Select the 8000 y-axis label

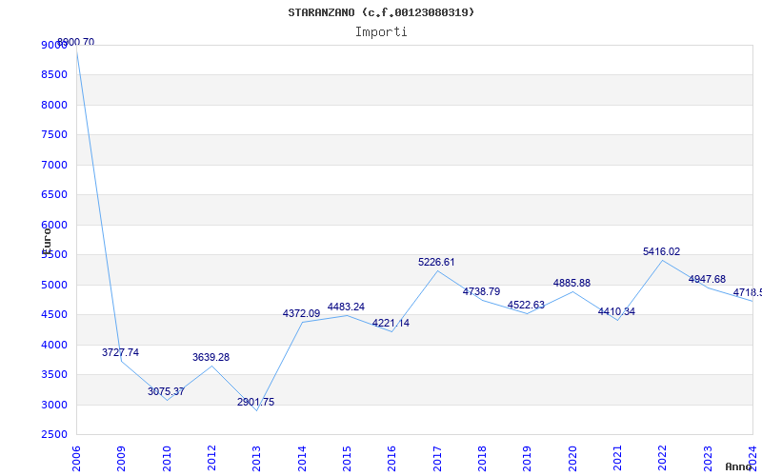(54, 105)
